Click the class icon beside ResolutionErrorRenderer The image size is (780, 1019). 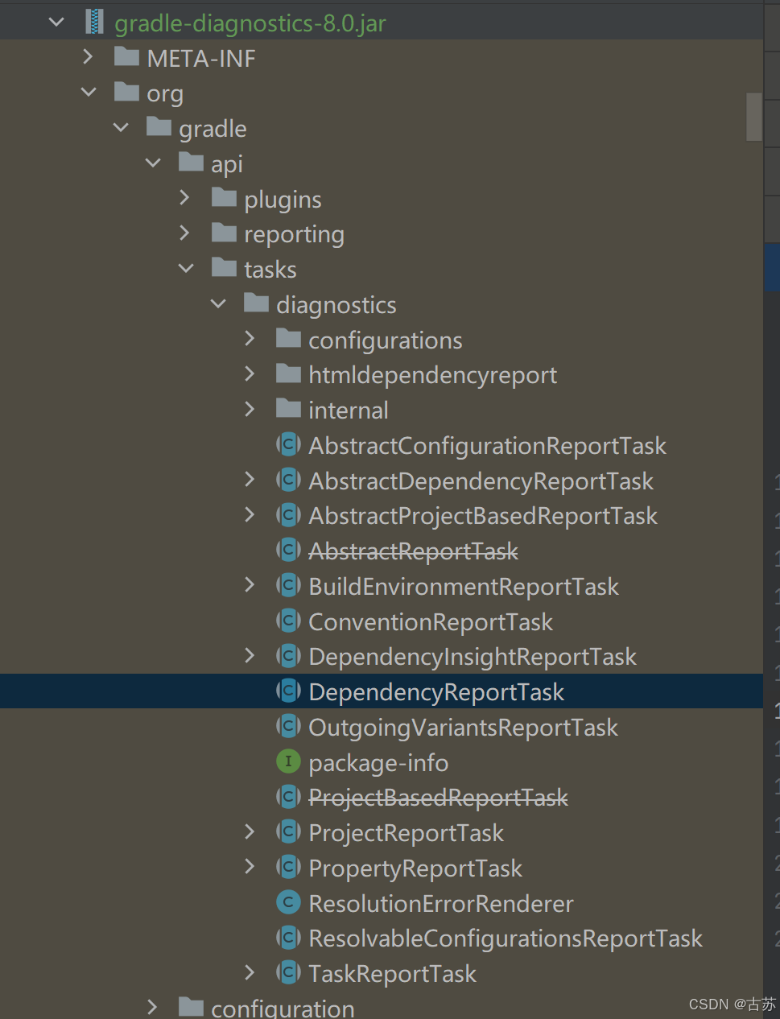pos(288,902)
